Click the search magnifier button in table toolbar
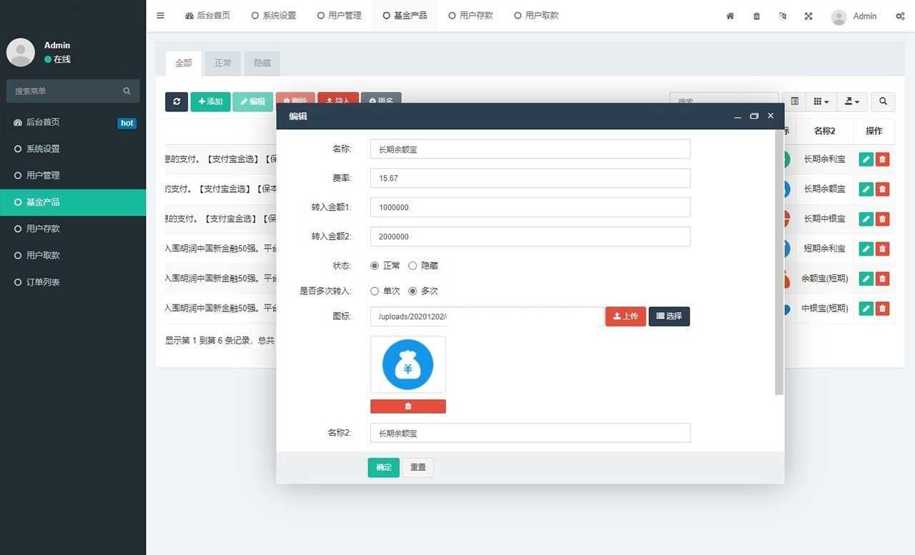The width and height of the screenshot is (915, 555). click(x=883, y=101)
